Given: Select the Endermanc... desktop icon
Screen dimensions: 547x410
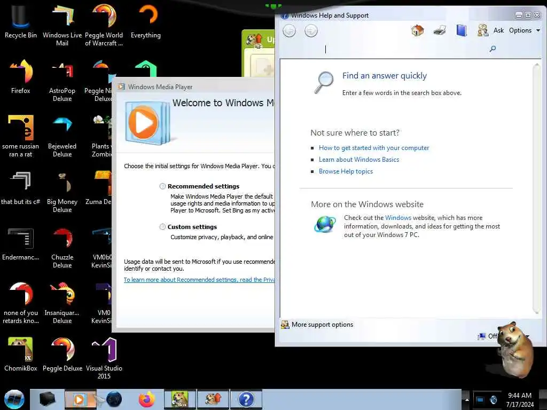Looking at the screenshot, I should click(x=21, y=244).
